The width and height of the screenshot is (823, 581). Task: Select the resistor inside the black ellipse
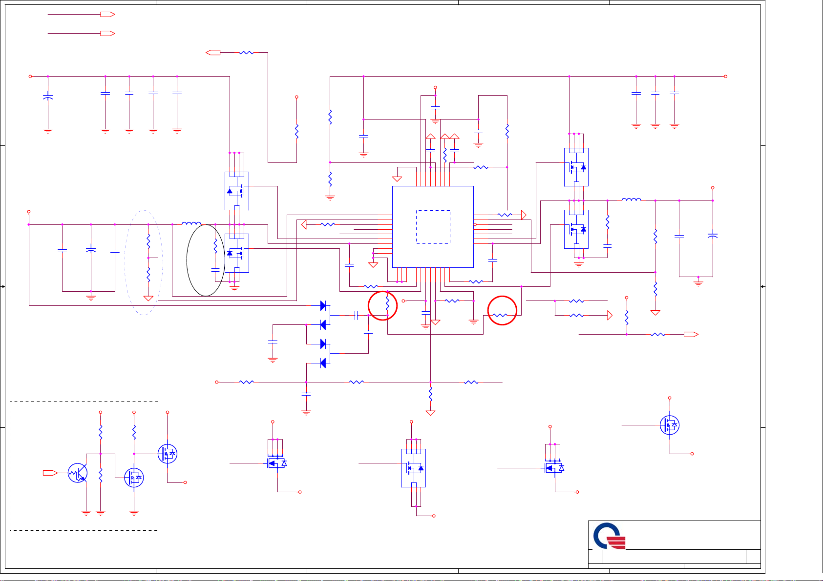pos(215,245)
